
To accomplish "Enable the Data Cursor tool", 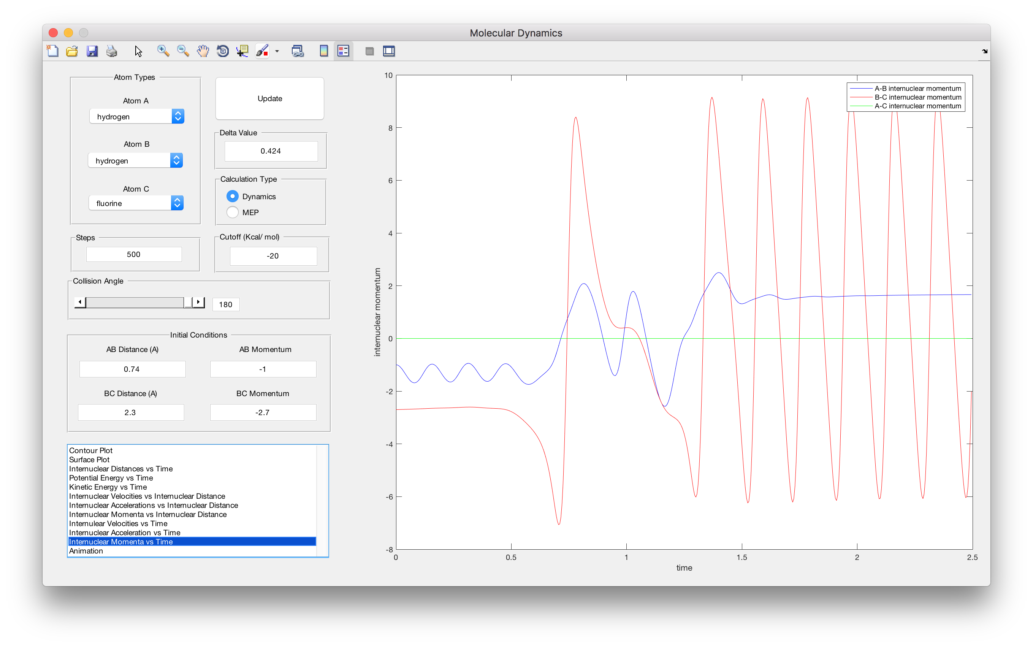I will click(x=242, y=51).
